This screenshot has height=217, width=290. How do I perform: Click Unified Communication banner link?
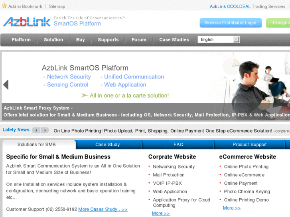(132, 76)
